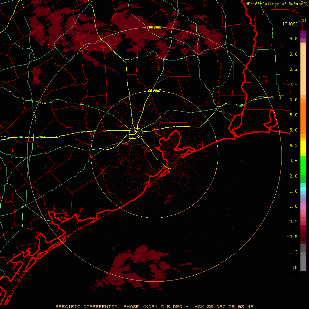Select the solid orange band of the color bar
The image size is (309, 309).
[x=303, y=118]
